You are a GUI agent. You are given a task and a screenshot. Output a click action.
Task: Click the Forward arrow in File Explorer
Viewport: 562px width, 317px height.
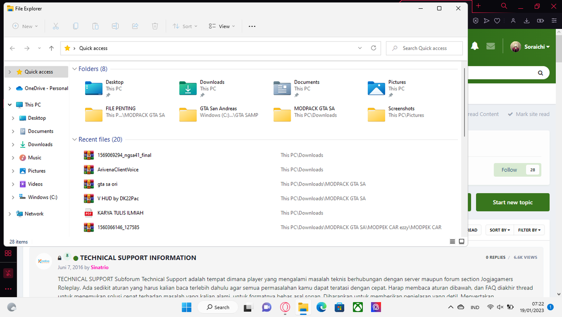tap(27, 48)
